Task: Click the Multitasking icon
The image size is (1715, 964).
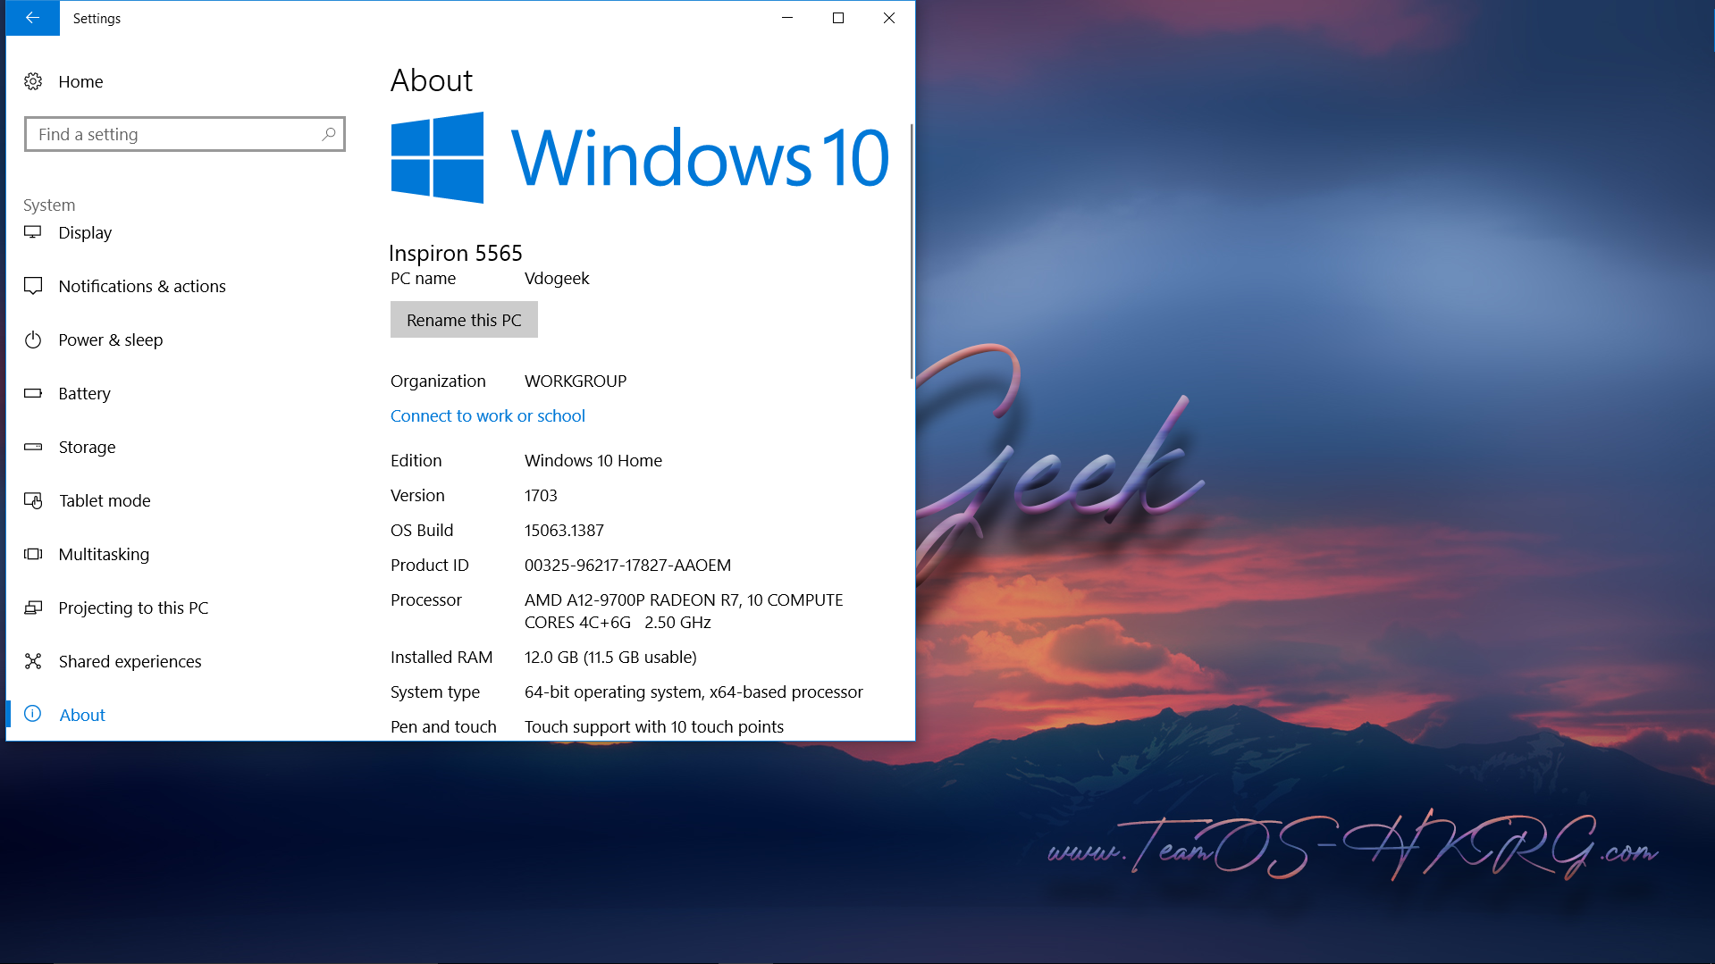Action: [x=33, y=554]
